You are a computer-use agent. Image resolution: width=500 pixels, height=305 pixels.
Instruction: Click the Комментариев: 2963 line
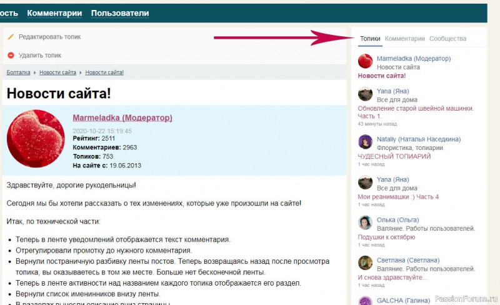pyautogui.click(x=104, y=147)
